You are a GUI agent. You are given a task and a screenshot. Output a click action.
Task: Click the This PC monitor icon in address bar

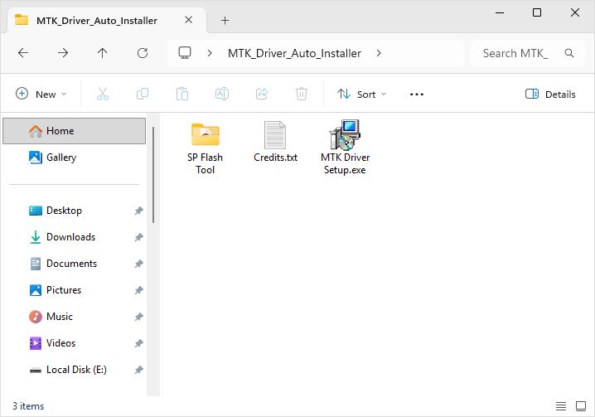click(x=185, y=53)
